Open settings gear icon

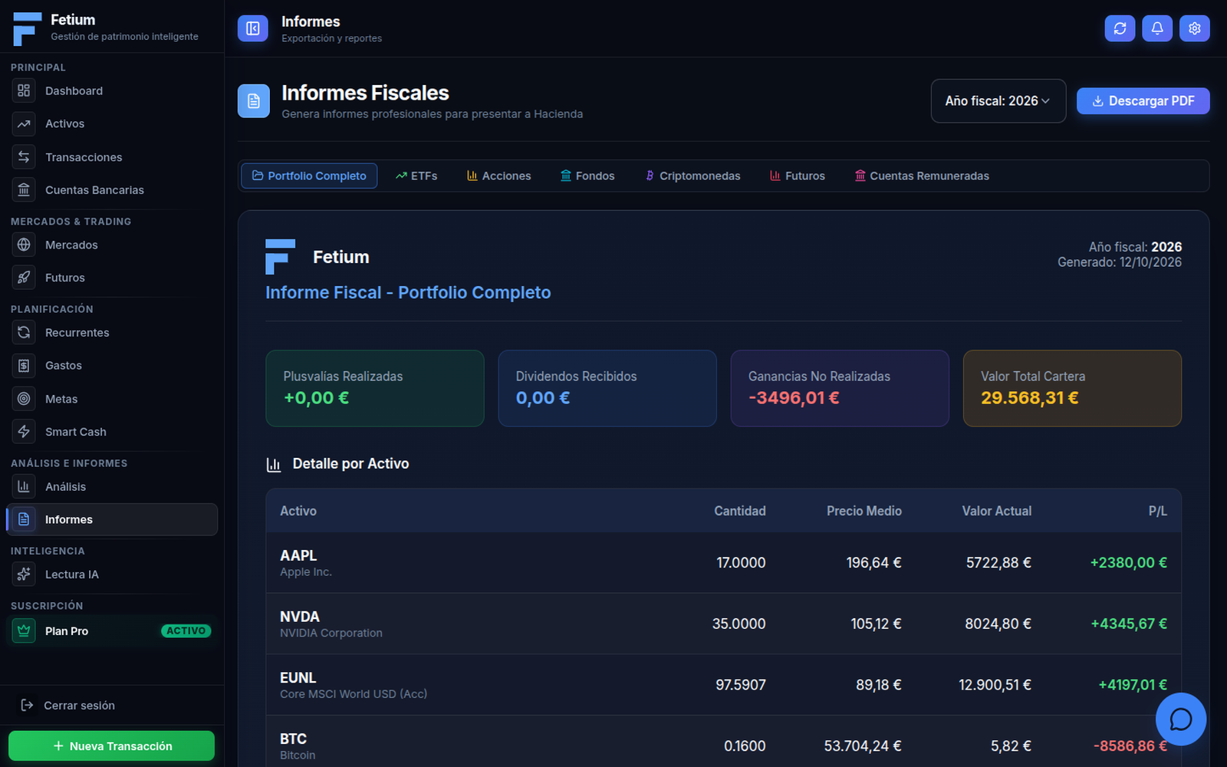[x=1195, y=28]
